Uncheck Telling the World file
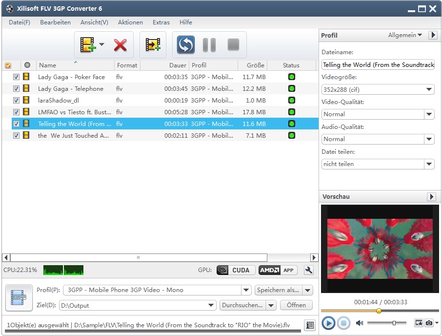This screenshot has width=442, height=336. coord(17,124)
